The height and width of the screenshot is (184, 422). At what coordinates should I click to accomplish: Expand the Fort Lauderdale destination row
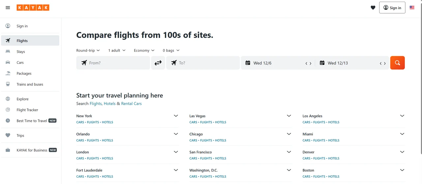(176, 170)
